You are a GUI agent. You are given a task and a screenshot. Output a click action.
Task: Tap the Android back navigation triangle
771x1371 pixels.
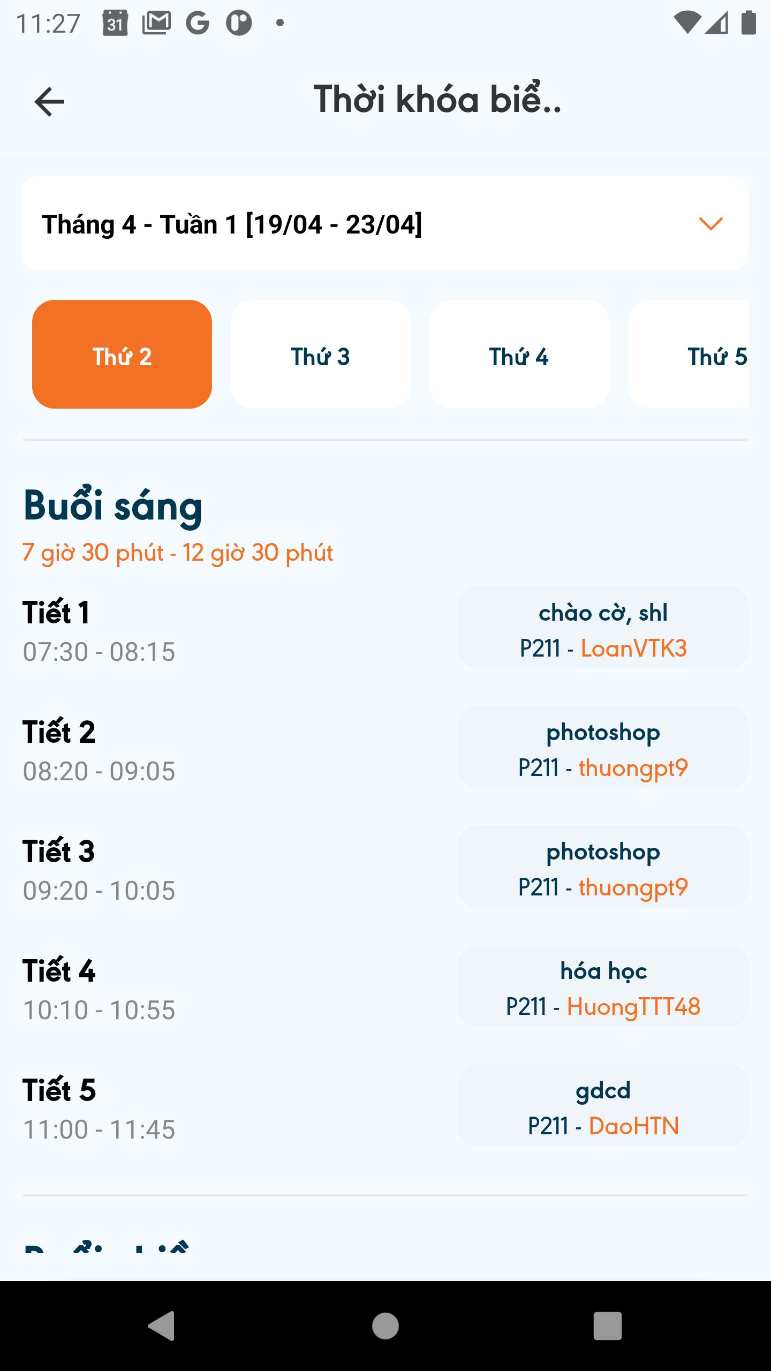[161, 1325]
